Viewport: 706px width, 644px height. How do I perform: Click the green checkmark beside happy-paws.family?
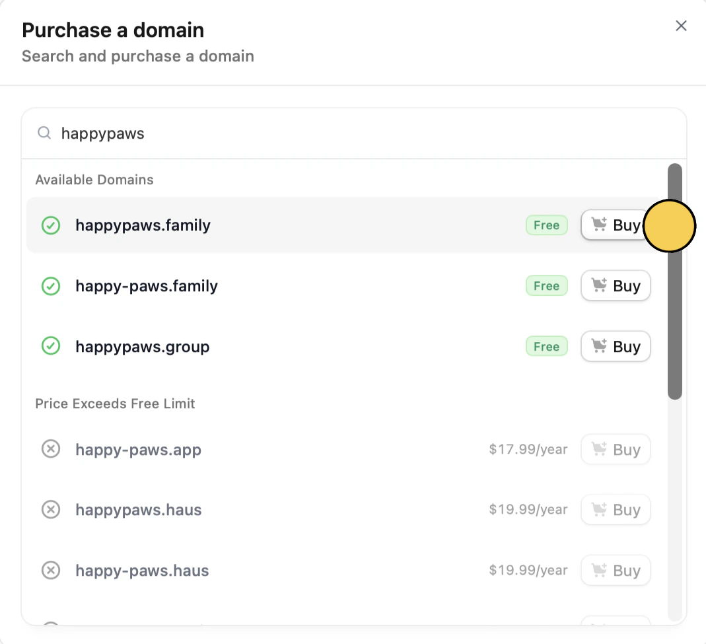pos(51,286)
